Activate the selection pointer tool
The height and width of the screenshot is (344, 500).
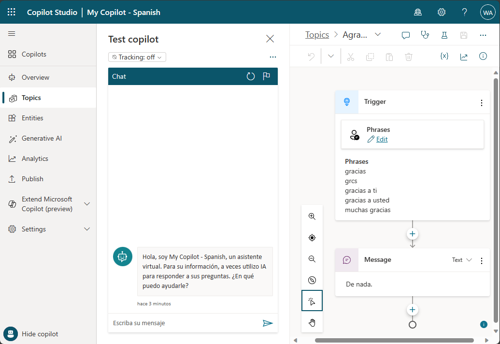tap(312, 301)
